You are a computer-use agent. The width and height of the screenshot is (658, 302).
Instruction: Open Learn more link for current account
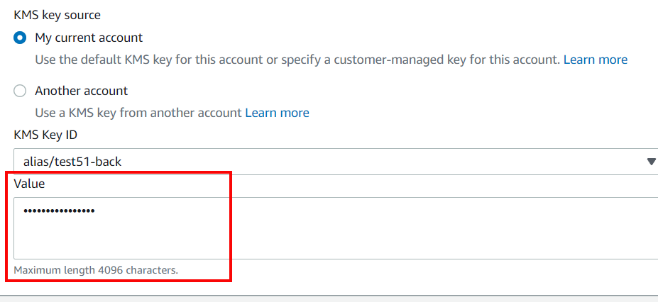tap(595, 60)
